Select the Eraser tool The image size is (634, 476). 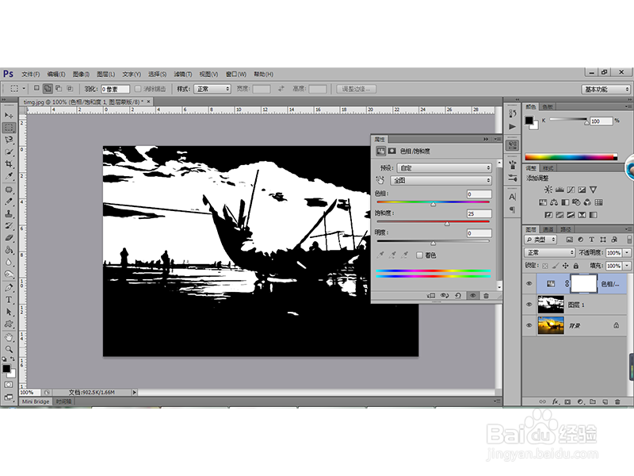point(9,238)
